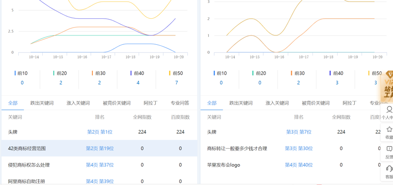Switch to 涨入关键词 tab in left panel
This screenshot has height=185, width=393.
(78, 103)
